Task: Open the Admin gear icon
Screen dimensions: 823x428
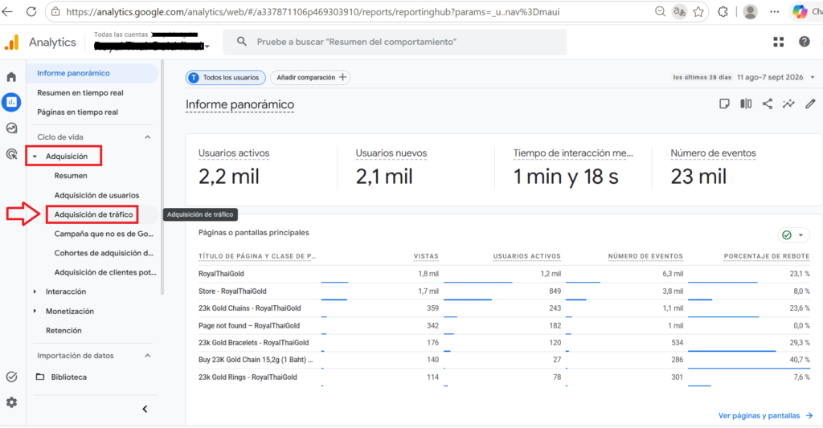Action: (x=11, y=402)
